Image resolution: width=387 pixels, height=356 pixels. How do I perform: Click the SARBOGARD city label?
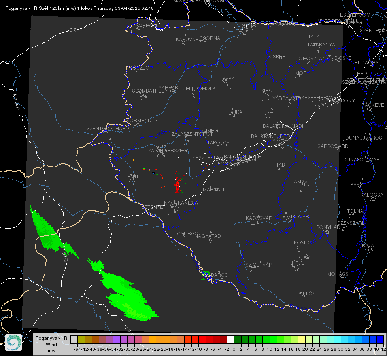(333, 146)
